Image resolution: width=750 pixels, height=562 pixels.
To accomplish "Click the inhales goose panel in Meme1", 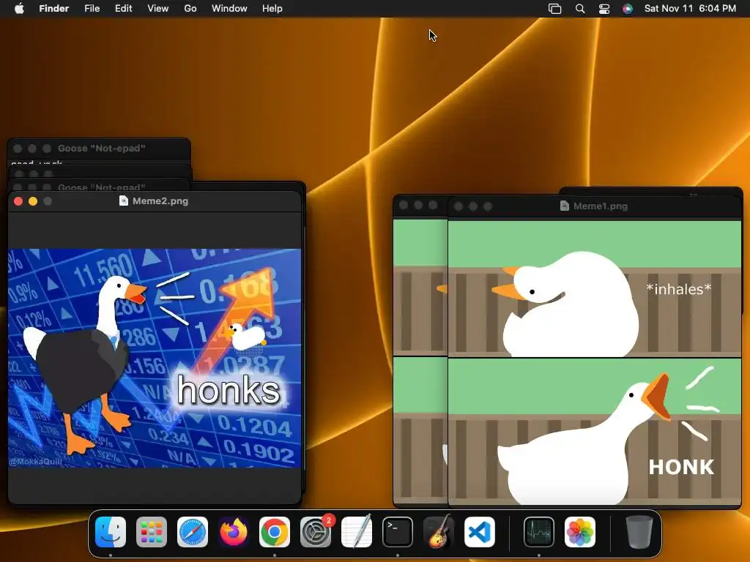I will pos(595,288).
